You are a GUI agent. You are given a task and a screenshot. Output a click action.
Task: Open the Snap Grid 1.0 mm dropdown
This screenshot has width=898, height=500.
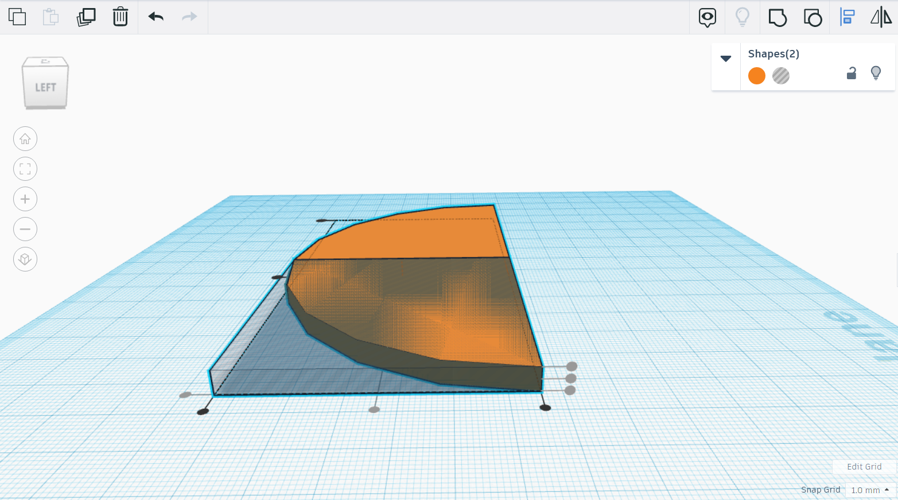pos(870,490)
